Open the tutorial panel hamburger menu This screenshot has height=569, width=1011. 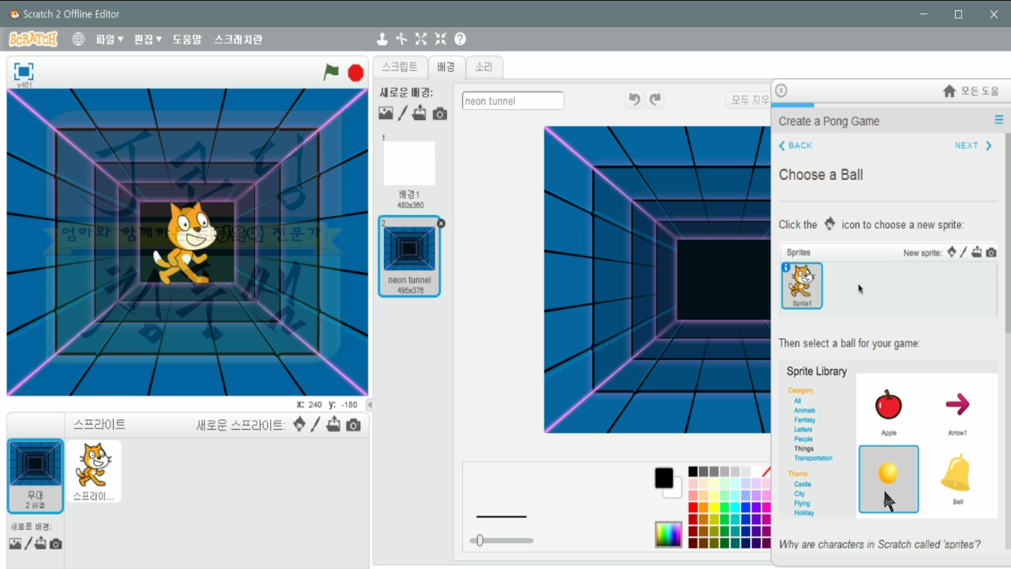(x=998, y=119)
